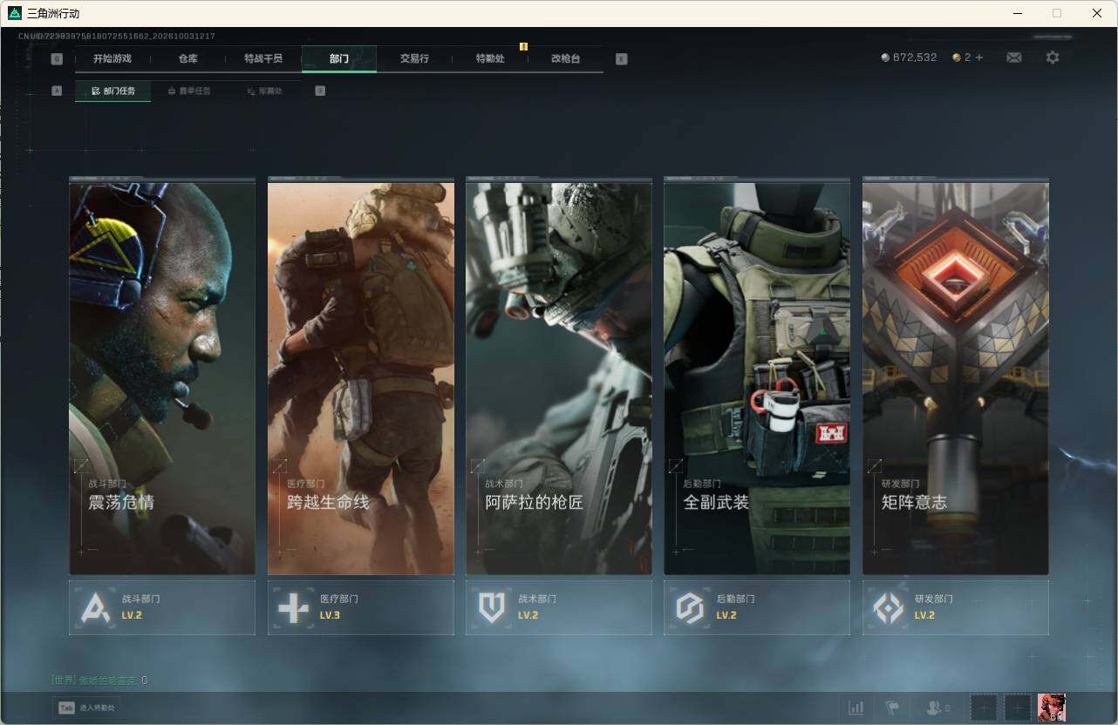Open the 矩阵意志 research department card
The height and width of the screenshot is (725, 1118).
click(x=956, y=376)
